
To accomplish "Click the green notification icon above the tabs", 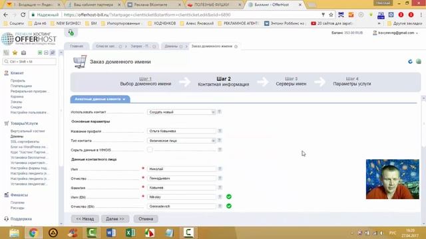I will [71, 33].
